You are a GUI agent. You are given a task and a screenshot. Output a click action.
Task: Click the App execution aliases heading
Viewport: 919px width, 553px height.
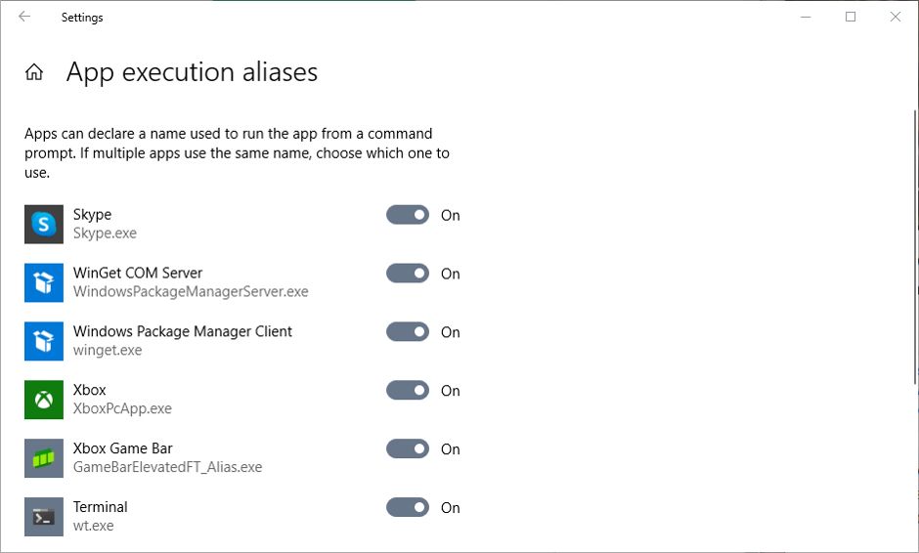(192, 72)
